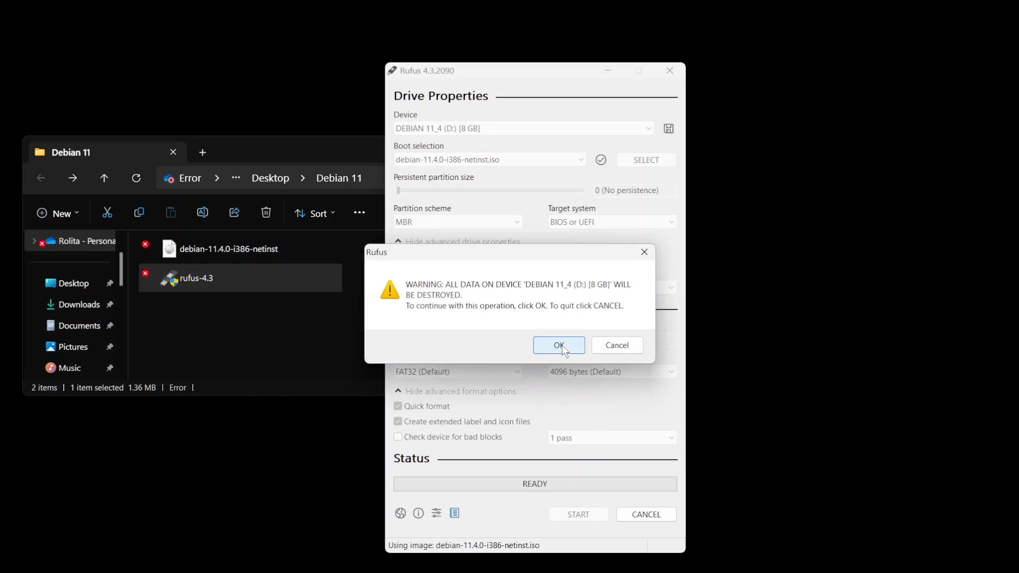Open the Rufus about info icon

[419, 513]
